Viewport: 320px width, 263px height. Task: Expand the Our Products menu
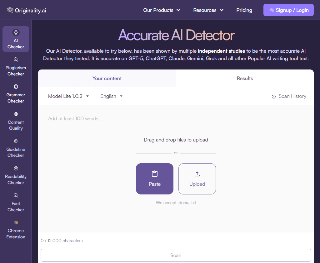(162, 10)
